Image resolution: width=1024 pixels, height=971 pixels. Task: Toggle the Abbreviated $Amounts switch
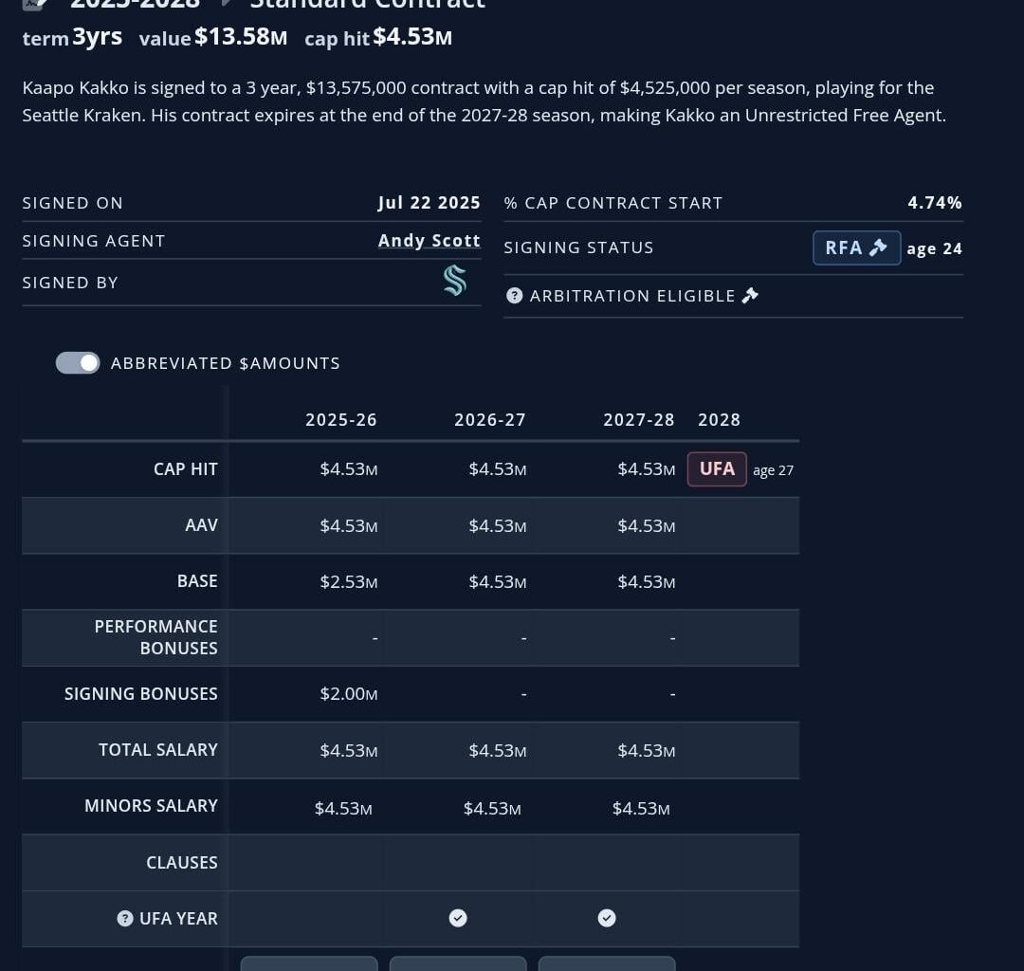click(78, 363)
